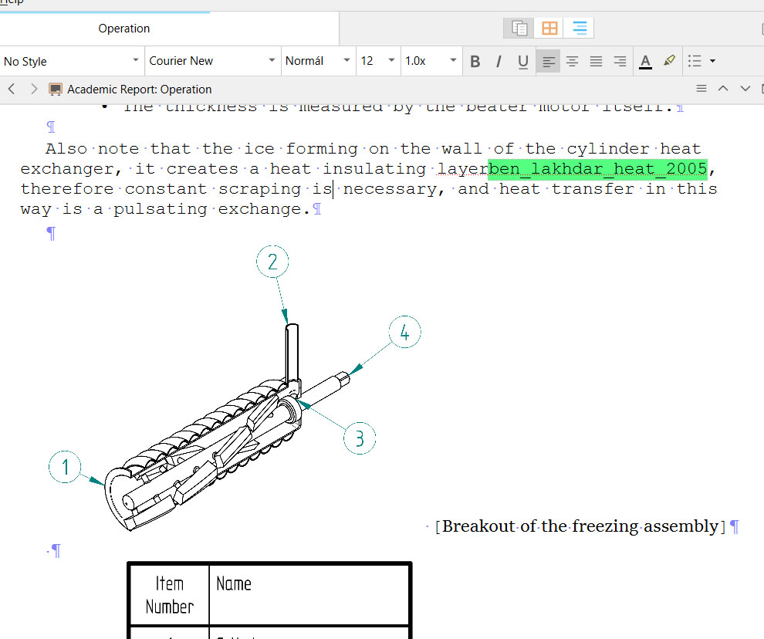Toggle underline formatting
Image resolution: width=764 pixels, height=639 pixels.
[x=523, y=62]
